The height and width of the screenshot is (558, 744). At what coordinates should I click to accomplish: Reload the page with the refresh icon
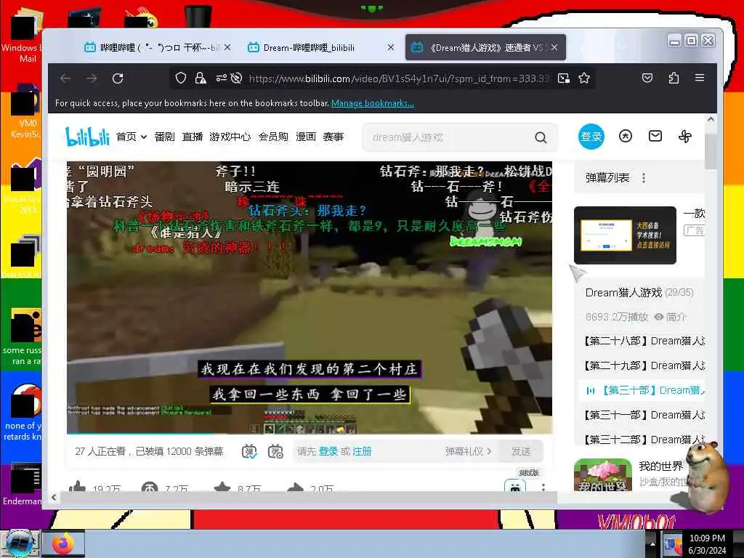tap(118, 78)
